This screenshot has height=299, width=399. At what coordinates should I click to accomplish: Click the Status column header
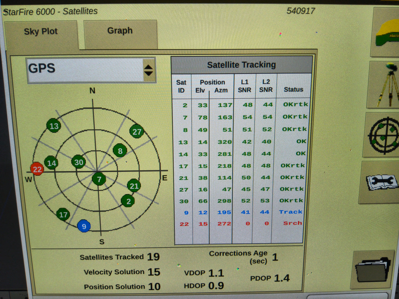coord(294,89)
